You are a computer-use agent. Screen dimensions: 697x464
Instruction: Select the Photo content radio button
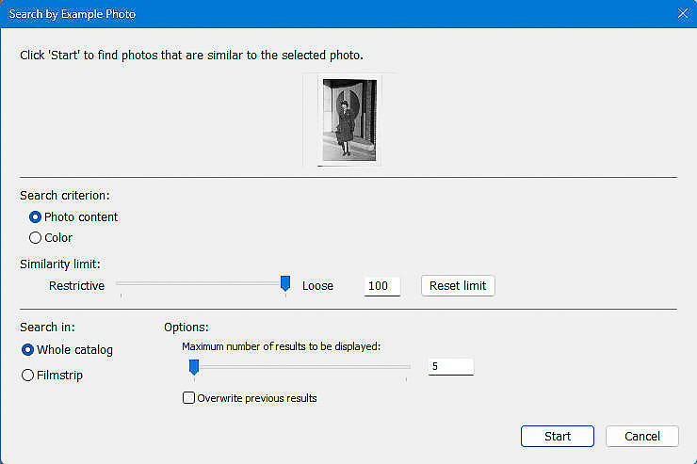click(35, 217)
